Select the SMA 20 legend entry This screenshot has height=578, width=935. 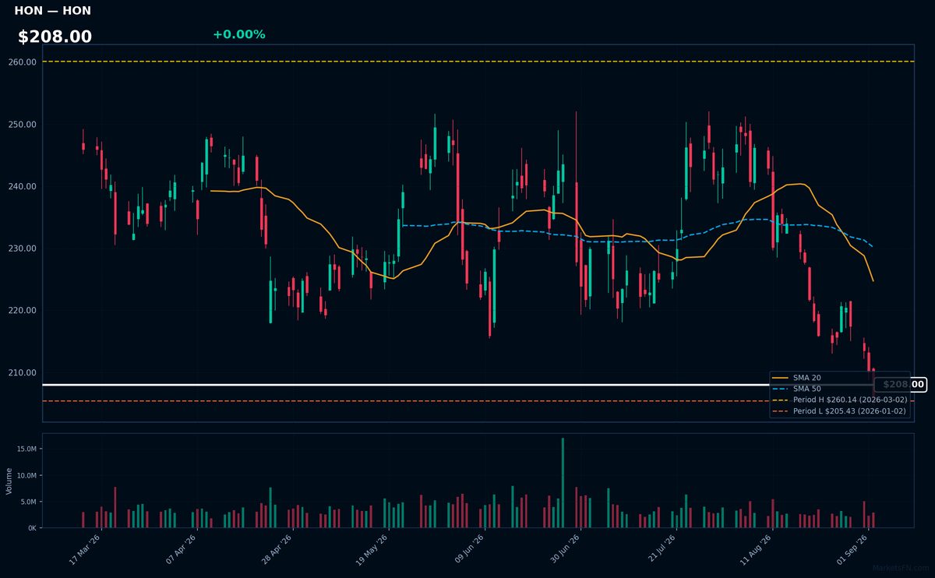[796, 378]
